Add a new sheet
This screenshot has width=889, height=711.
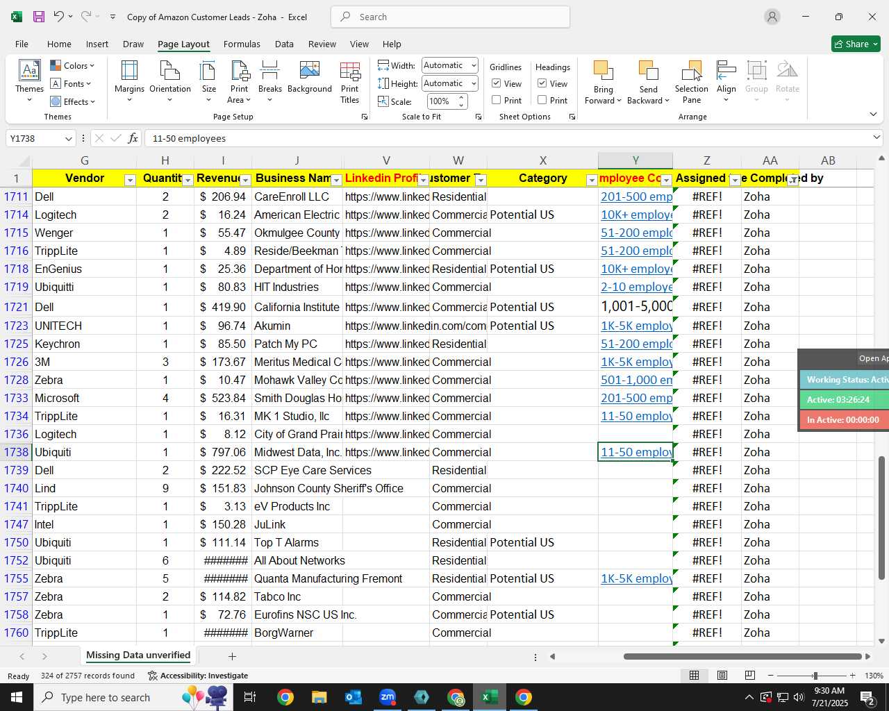232,656
